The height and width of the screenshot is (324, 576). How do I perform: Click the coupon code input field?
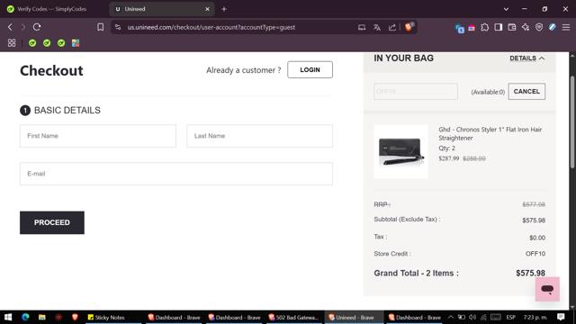(416, 92)
